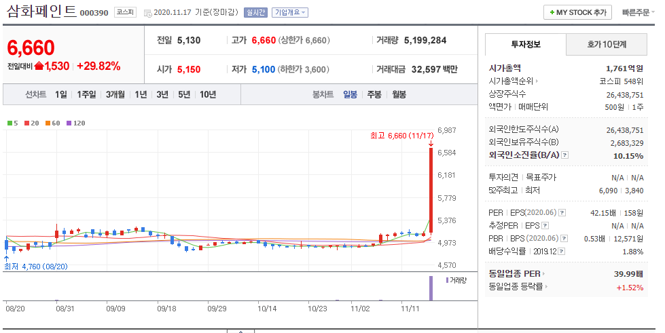665x333 pixels.
Task: Switch to 월봉 candlestick chart
Action: pyautogui.click(x=399, y=94)
